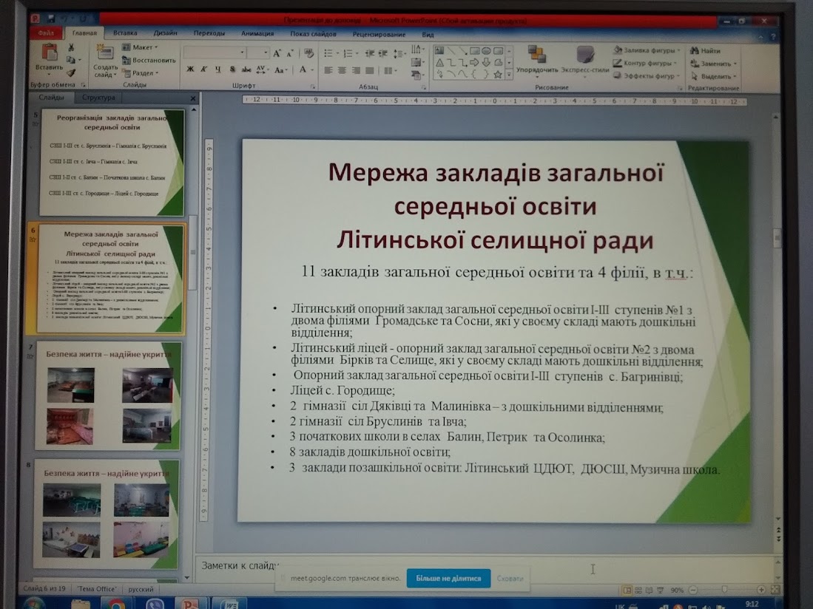813x609 pixels.
Task: Click the Упорядочить arrange icon
Action: (536, 53)
